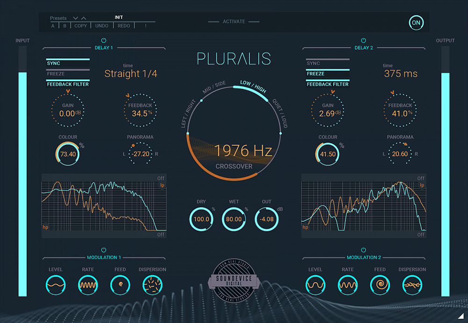
Task: Toggle Delay 2 Freeze switch
Action: tap(328, 73)
